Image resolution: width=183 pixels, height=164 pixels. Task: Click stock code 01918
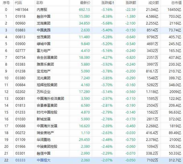(x=20, y=17)
